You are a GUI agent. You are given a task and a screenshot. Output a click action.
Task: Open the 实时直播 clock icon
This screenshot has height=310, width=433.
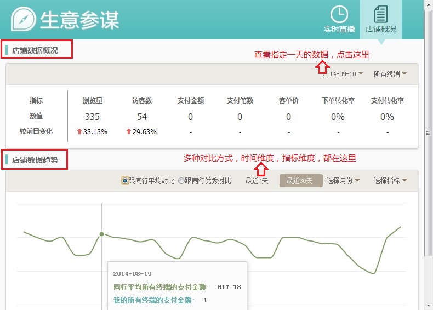click(339, 14)
